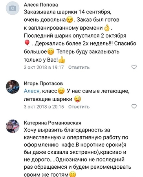This screenshot has height=177, width=143.
Task: Like Игорь Протасов's comment with heart icon
Action: click(x=134, y=106)
